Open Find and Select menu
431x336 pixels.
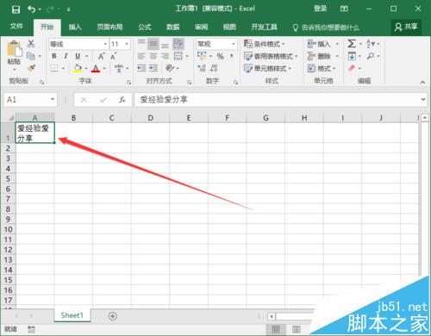tap(371, 56)
